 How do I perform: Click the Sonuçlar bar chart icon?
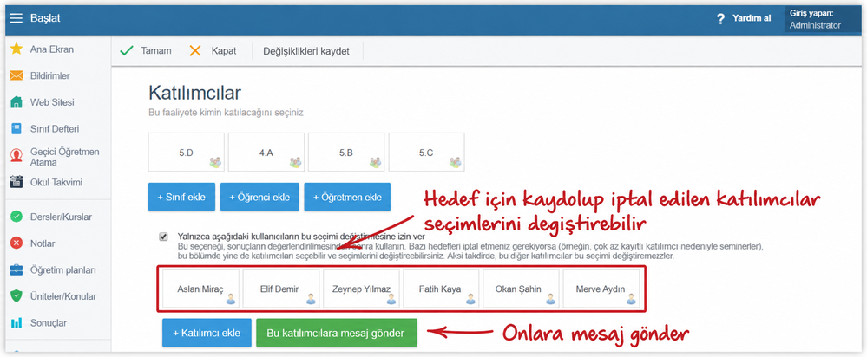click(x=16, y=323)
